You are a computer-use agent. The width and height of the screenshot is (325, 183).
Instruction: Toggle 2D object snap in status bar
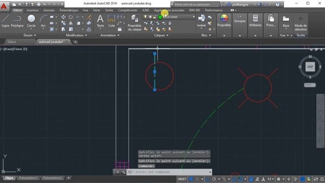point(240,179)
